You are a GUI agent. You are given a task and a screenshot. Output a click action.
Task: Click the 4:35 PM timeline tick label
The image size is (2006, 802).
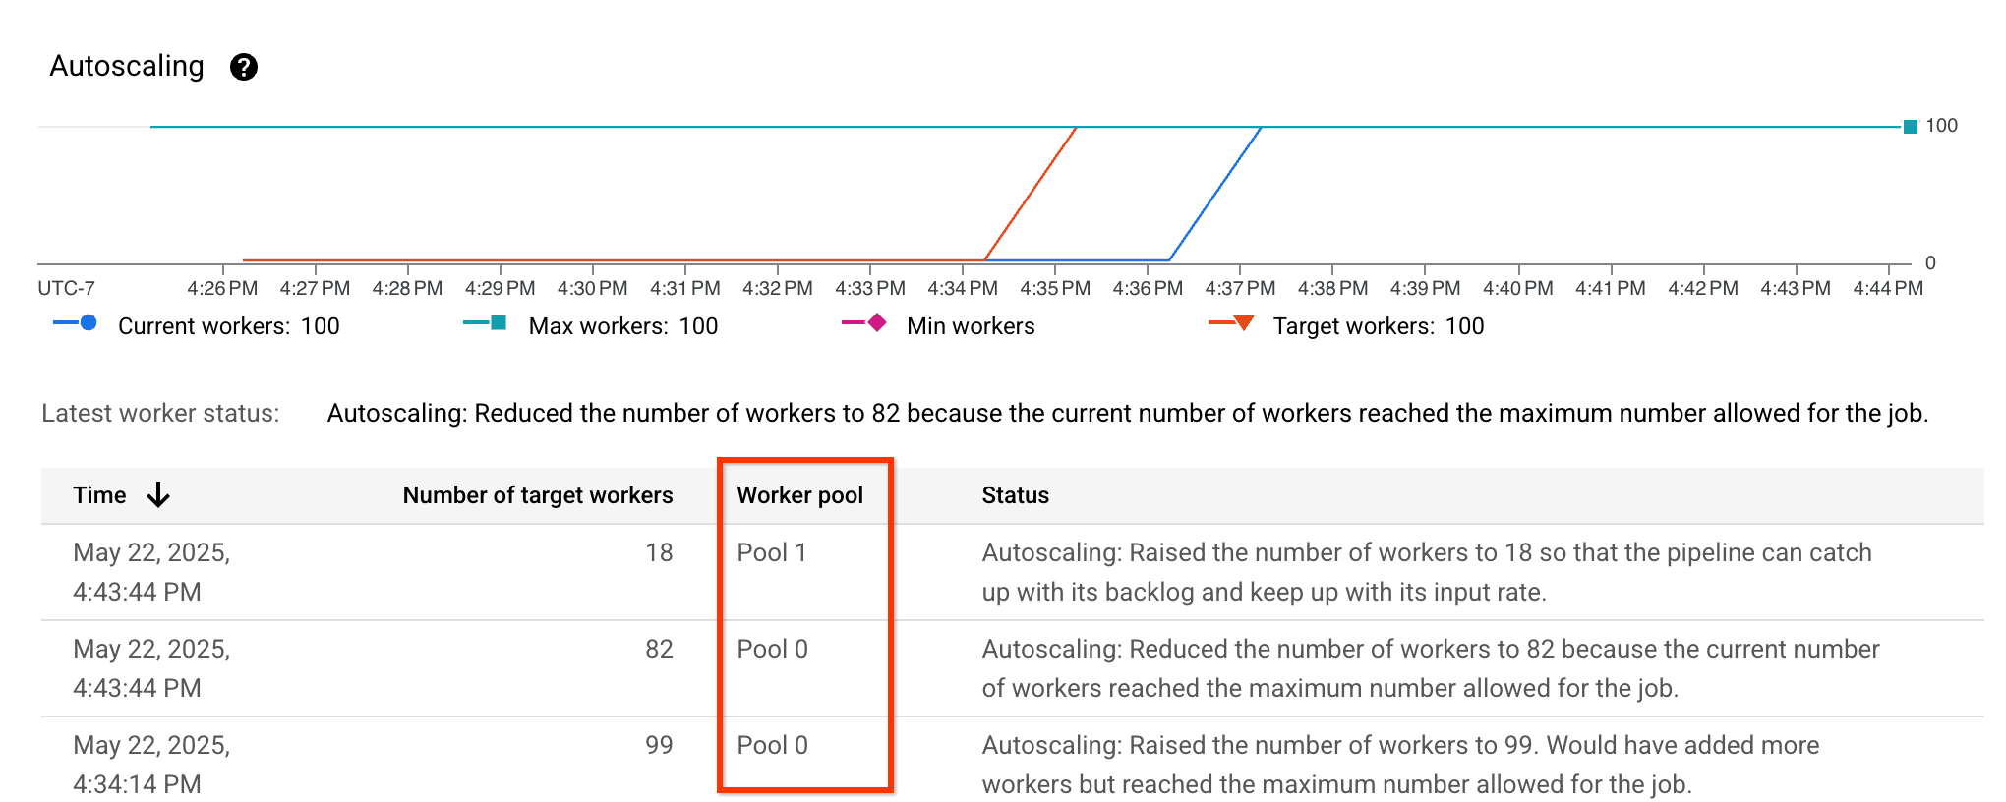pos(1055,289)
